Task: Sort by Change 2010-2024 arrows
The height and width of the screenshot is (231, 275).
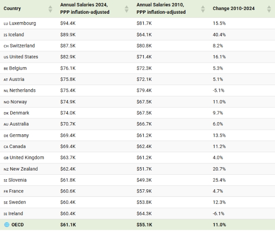Action: (x=269, y=9)
